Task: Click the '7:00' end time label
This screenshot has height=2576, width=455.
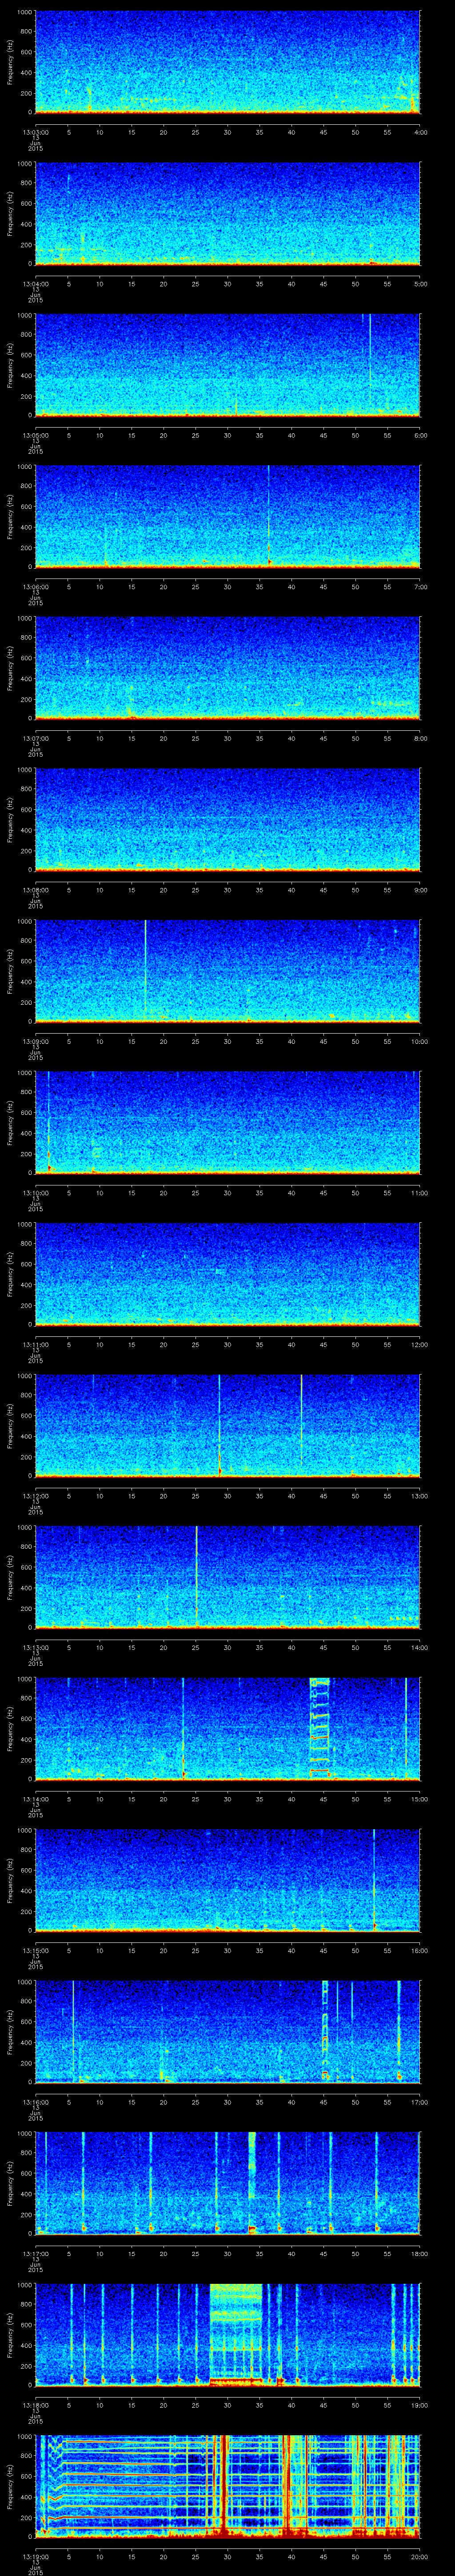Action: (x=420, y=587)
